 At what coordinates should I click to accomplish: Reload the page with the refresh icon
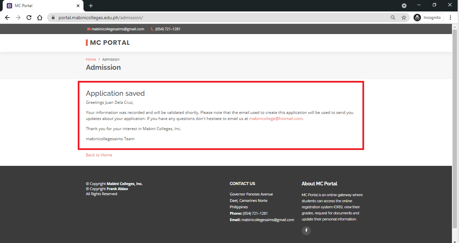[x=29, y=18]
